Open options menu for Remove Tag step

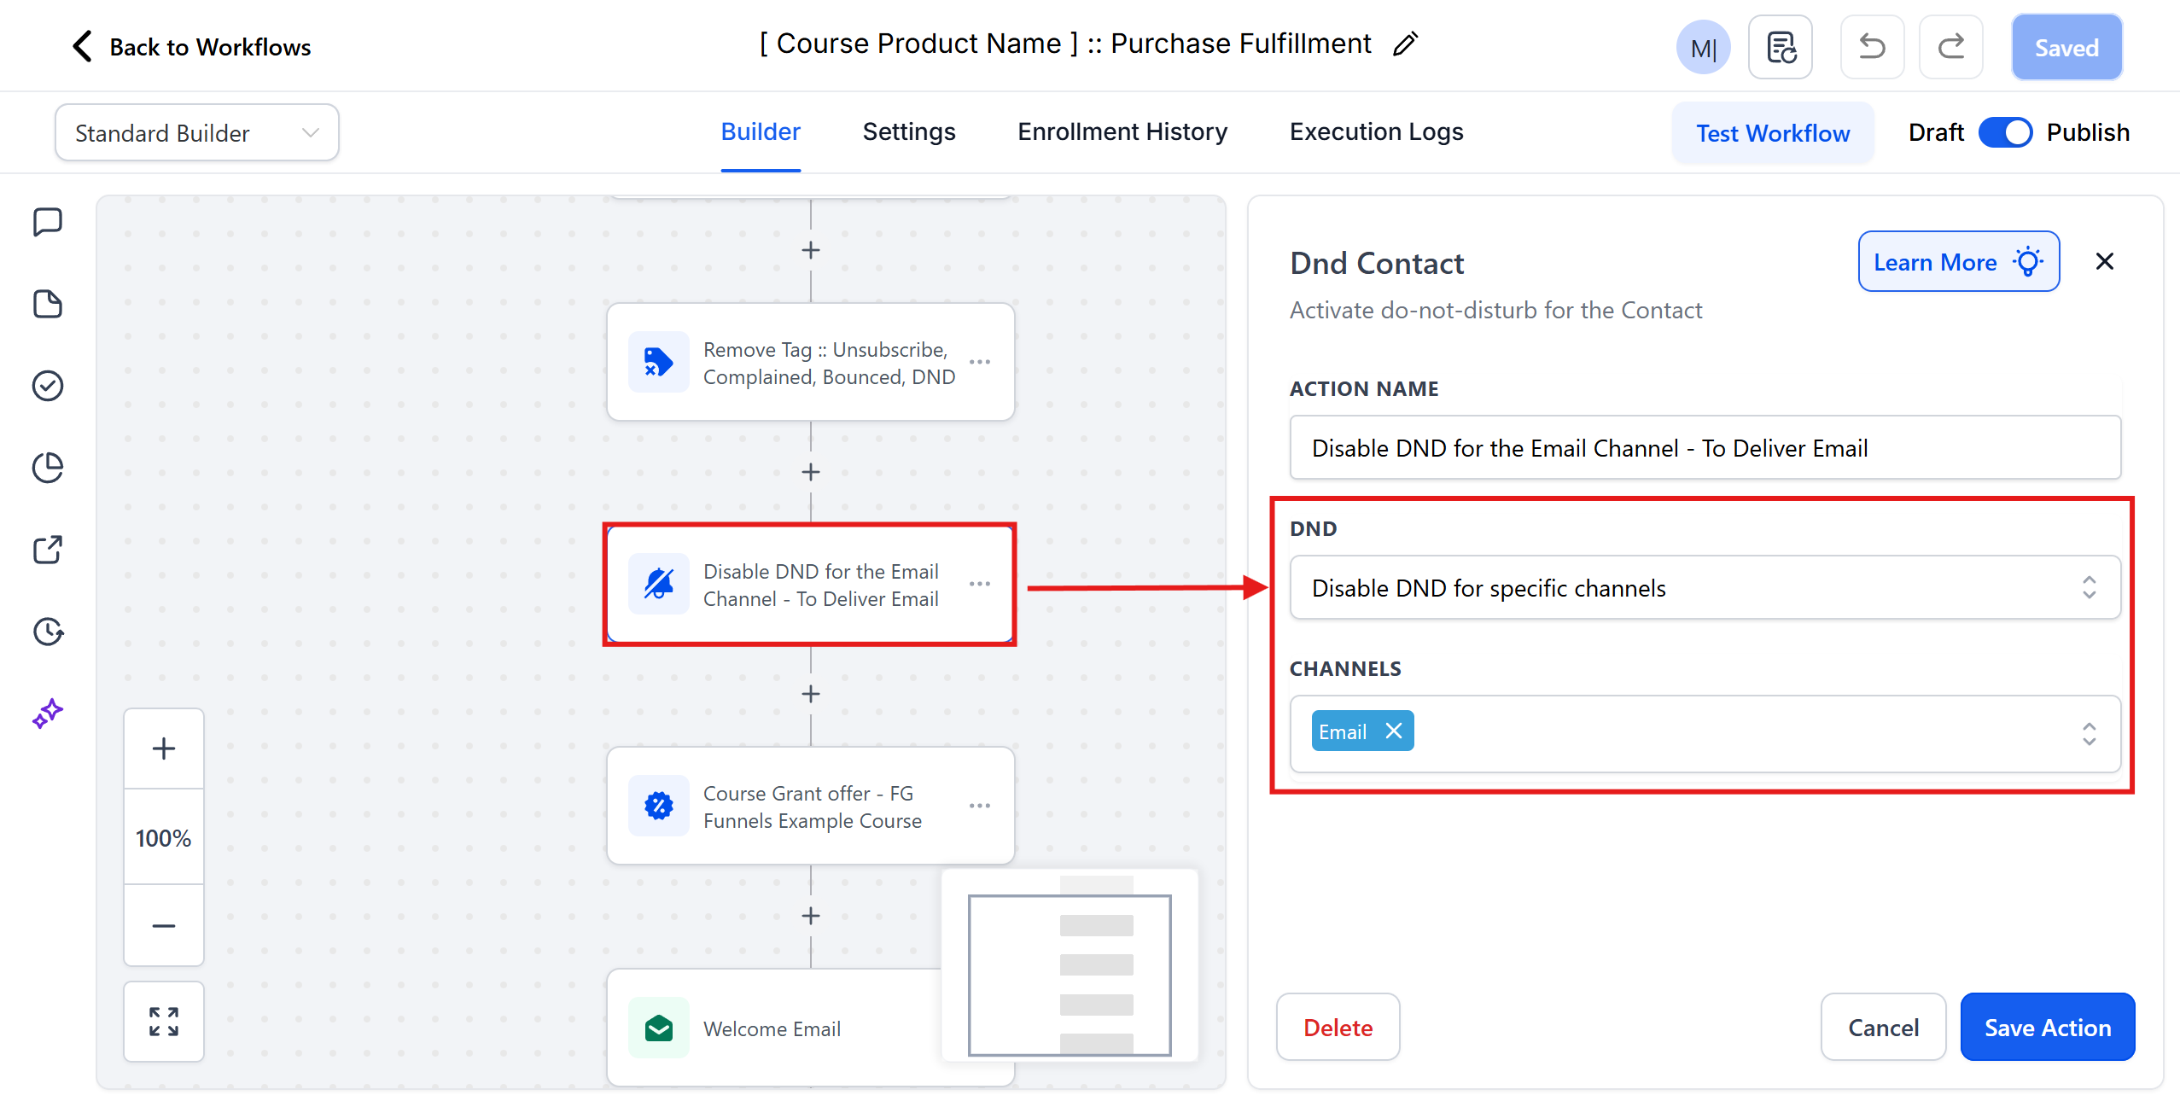click(x=980, y=362)
